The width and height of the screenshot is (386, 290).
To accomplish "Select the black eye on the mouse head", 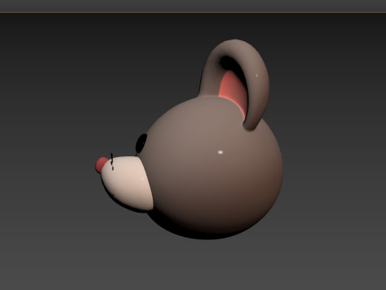I will [x=142, y=143].
